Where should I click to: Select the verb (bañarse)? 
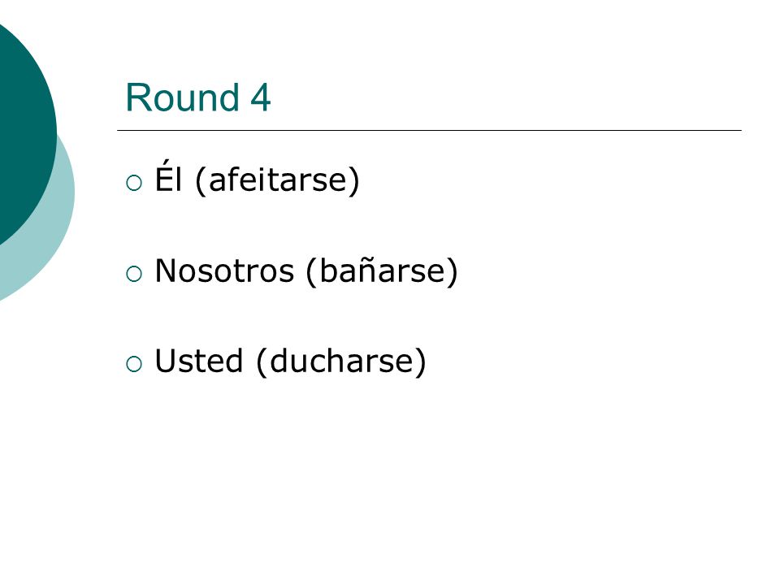(382, 271)
